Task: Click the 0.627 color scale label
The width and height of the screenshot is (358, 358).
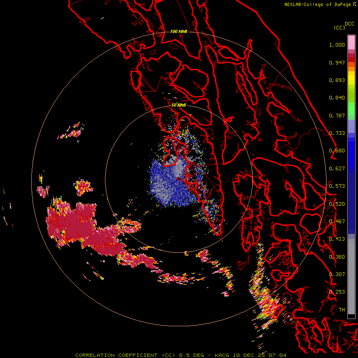Action: (x=337, y=169)
